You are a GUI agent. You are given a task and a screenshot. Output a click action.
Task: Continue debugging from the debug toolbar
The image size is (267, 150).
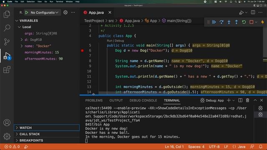pos(214,22)
